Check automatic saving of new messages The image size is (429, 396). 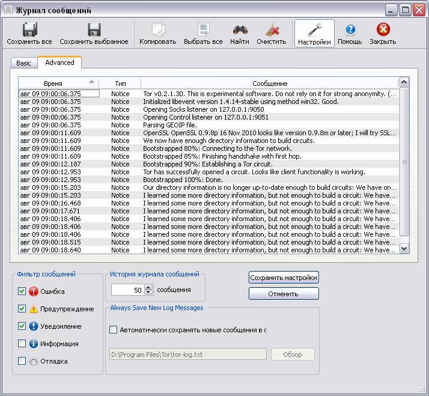113,330
